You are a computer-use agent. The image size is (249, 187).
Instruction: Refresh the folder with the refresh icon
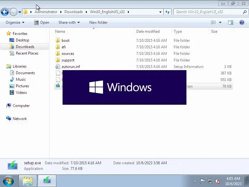click(x=167, y=12)
